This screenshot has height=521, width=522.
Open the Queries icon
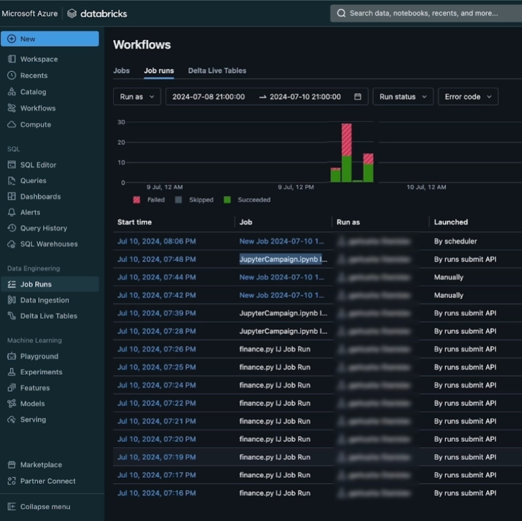[12, 180]
